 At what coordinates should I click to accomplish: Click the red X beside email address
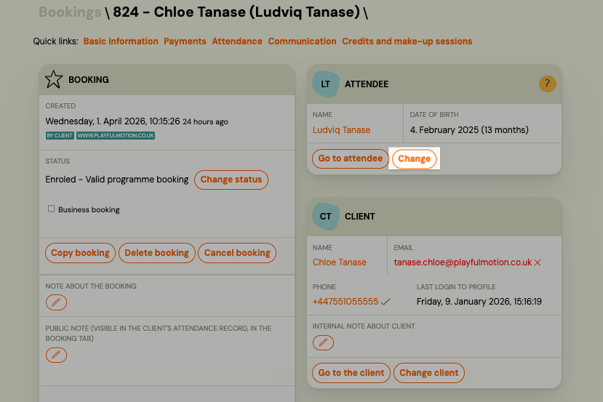(x=538, y=262)
